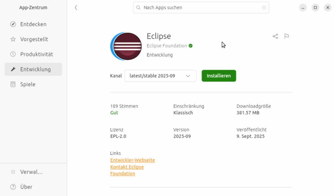Image resolution: width=335 pixels, height=196 pixels.
Task: Click the back arrow in the header
Action: [76, 8]
